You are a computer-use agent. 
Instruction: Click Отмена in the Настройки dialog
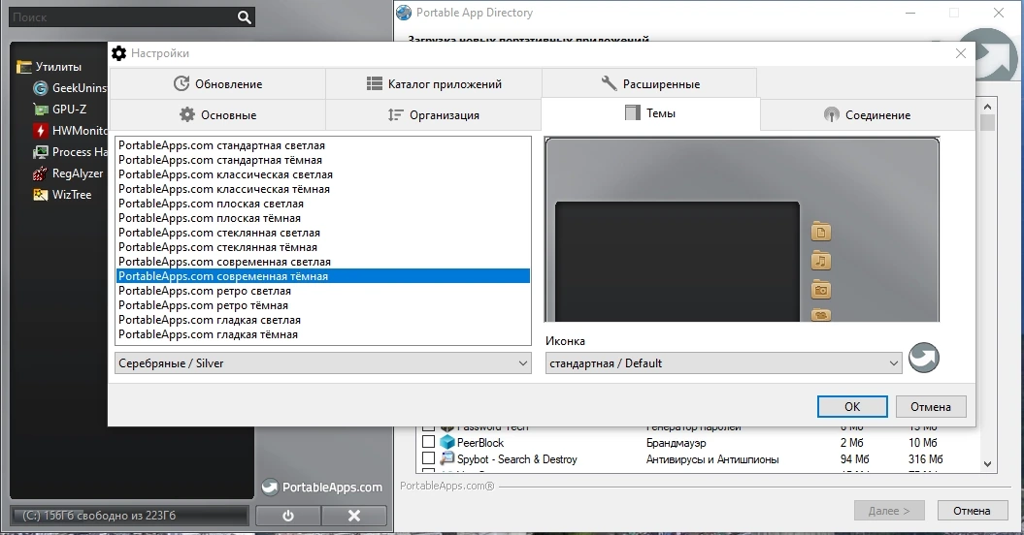931,406
